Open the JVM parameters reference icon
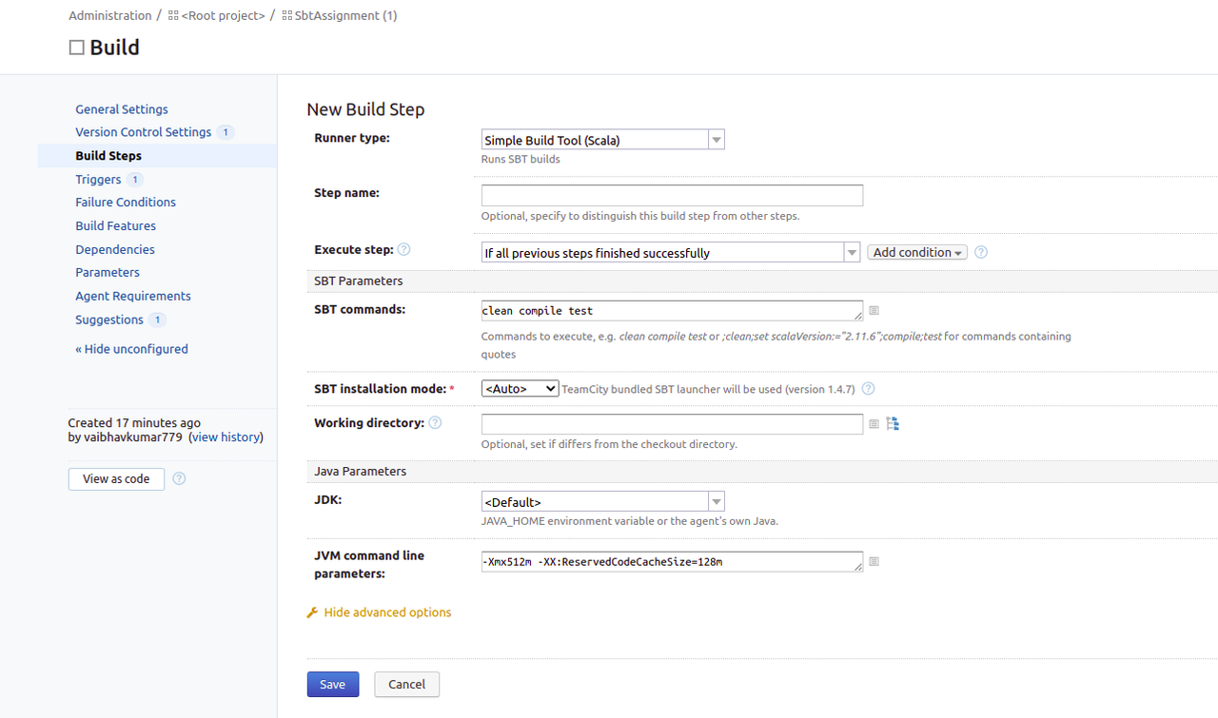 pos(874,561)
